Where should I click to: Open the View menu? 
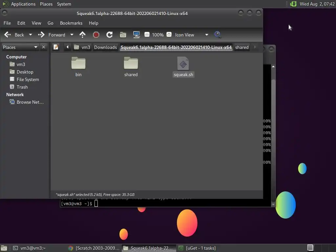point(36,23)
